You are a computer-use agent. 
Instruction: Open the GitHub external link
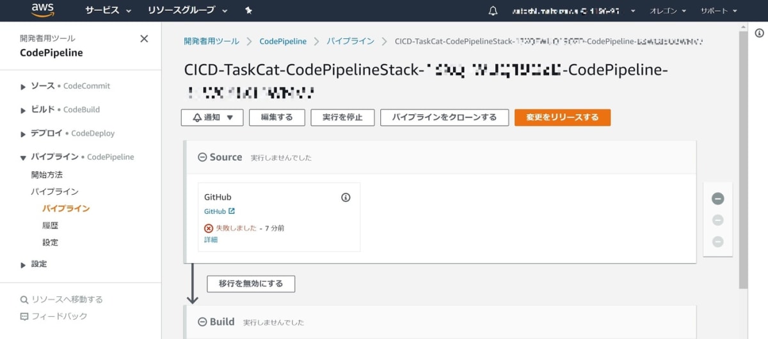point(220,211)
